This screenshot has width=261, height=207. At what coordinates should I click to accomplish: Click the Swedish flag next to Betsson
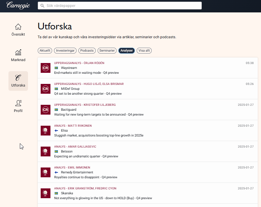tap(56, 151)
